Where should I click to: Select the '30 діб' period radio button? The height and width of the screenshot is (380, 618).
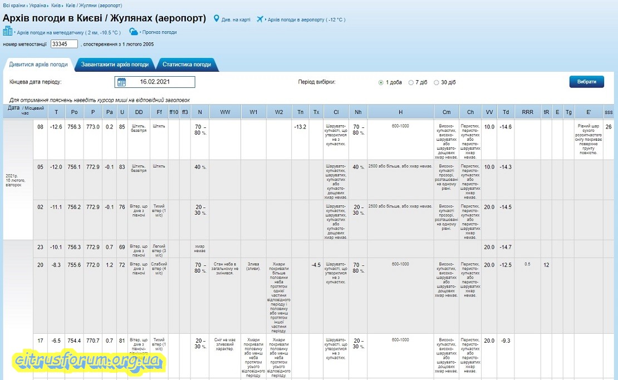coord(436,82)
